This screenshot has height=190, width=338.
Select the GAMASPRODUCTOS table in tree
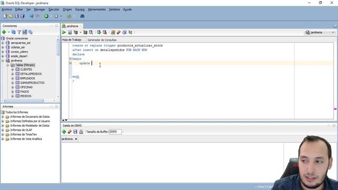point(32,83)
